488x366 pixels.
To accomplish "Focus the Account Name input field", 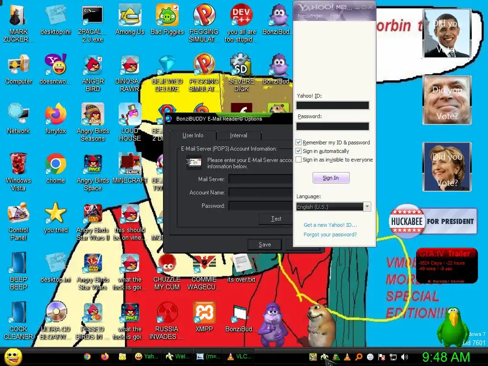I will [x=261, y=193].
